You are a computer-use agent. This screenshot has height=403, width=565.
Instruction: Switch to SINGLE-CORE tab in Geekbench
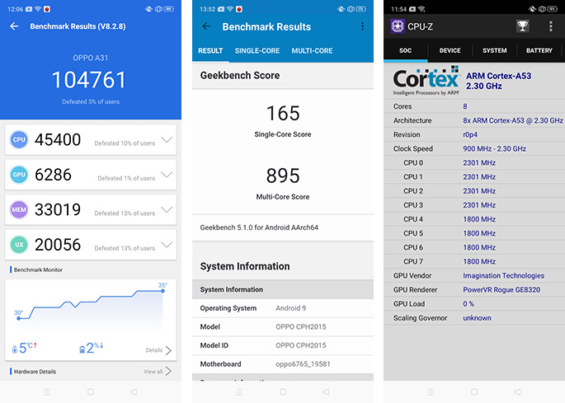pos(257,51)
